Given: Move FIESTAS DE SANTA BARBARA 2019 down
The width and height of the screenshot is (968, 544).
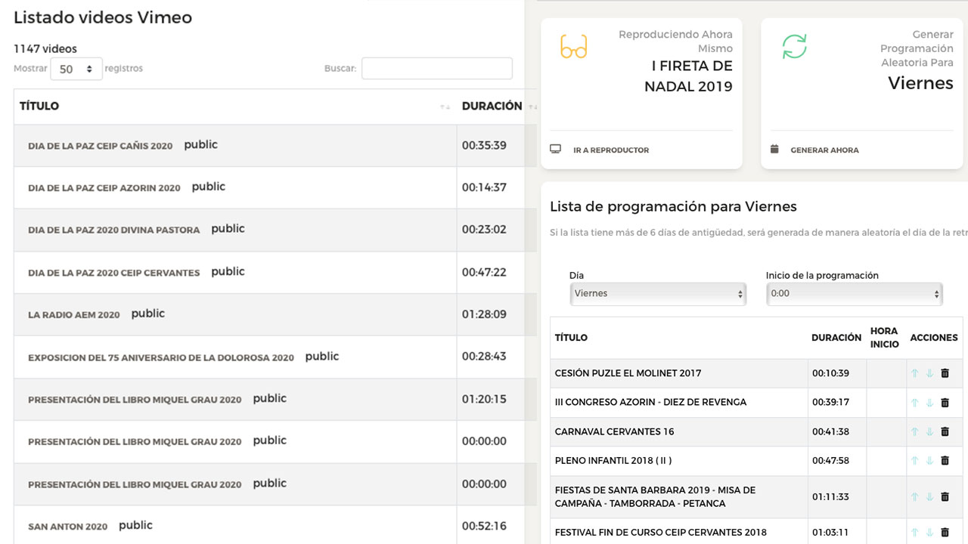Looking at the screenshot, I should [929, 497].
